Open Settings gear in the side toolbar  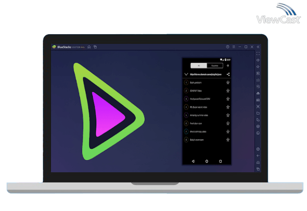258,149
